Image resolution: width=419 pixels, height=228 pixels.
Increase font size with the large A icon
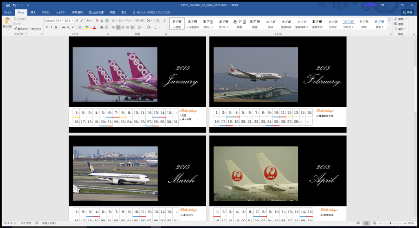pos(77,20)
